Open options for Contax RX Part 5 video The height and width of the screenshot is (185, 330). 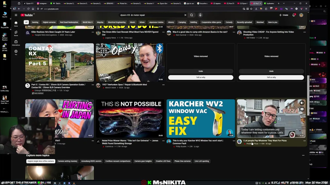tap(93, 85)
